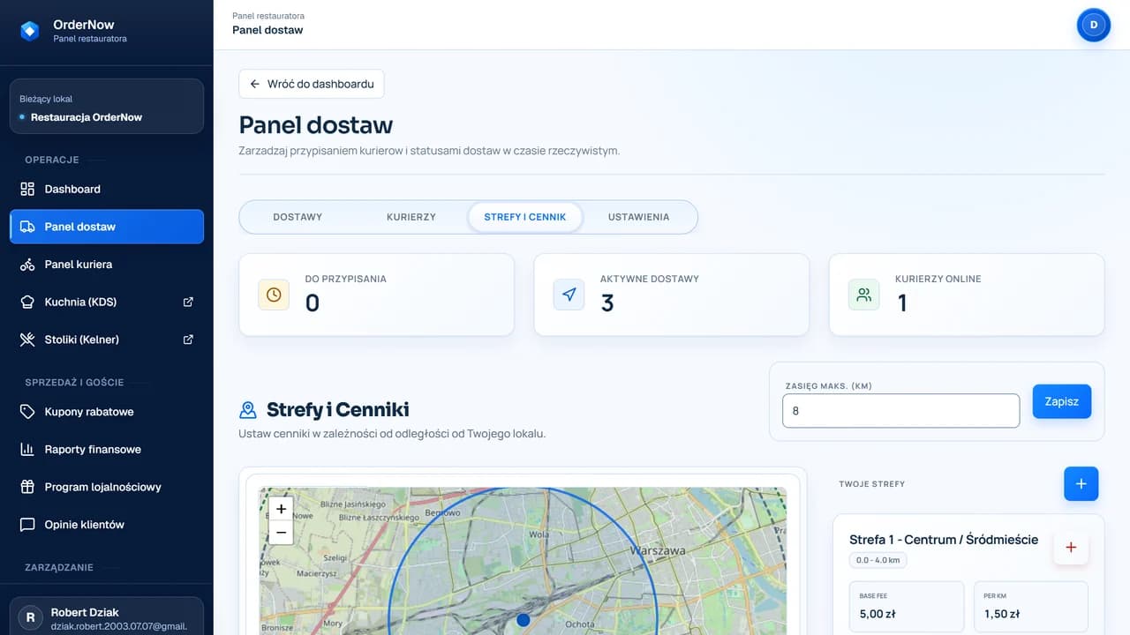Open Panel kuriera in sidebar

[x=107, y=264]
